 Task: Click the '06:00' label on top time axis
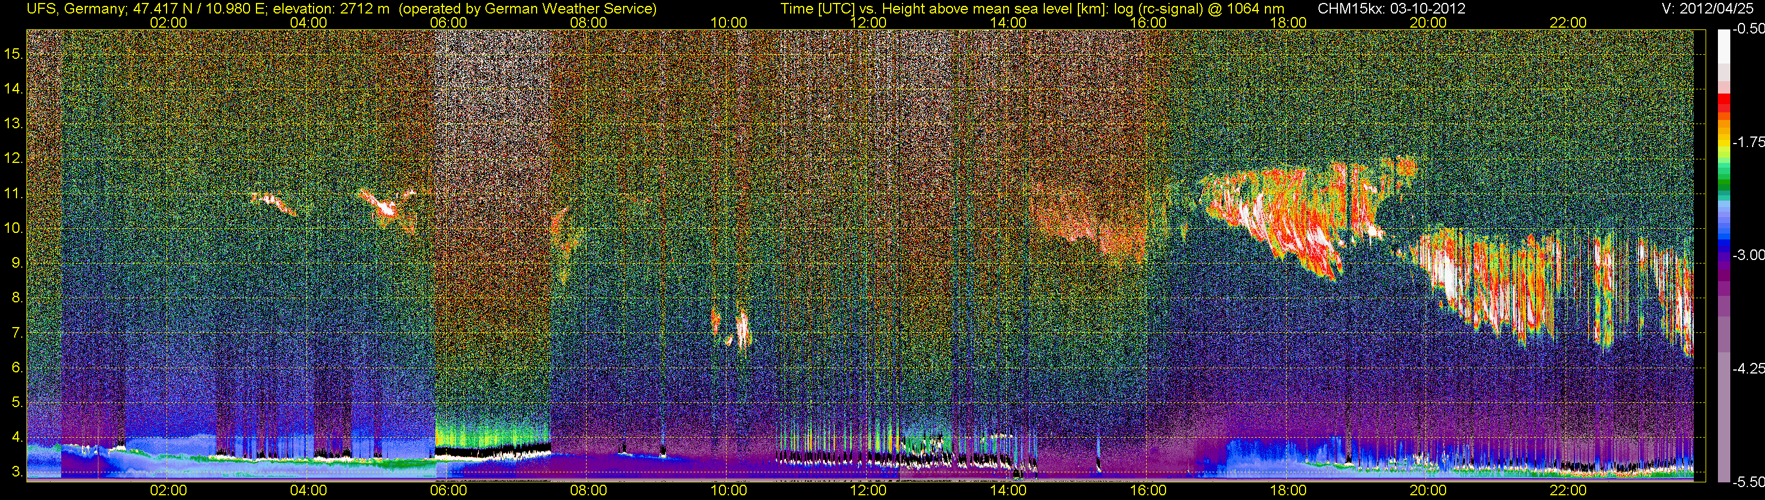449,22
